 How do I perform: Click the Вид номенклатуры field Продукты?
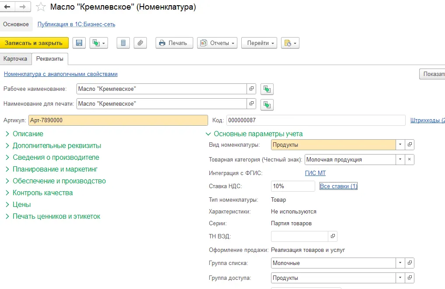[x=334, y=144]
